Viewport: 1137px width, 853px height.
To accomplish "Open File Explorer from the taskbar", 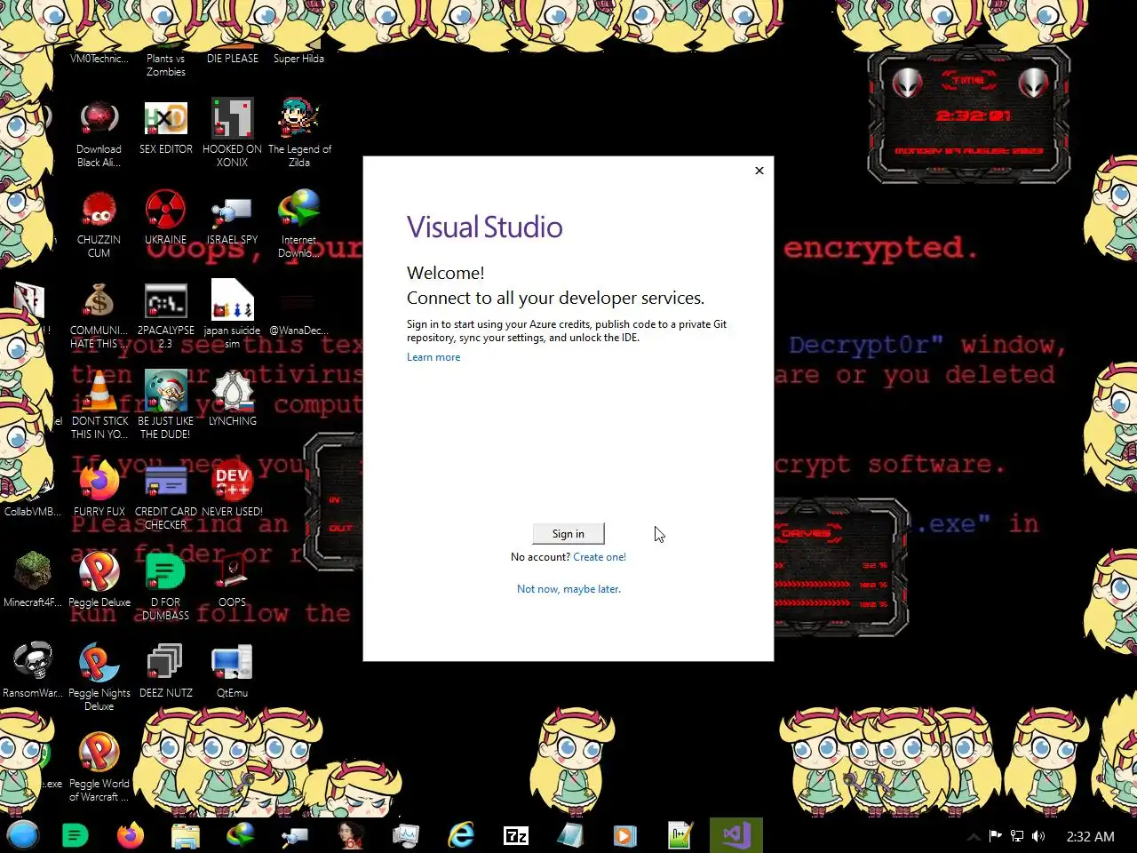I will pyautogui.click(x=186, y=835).
